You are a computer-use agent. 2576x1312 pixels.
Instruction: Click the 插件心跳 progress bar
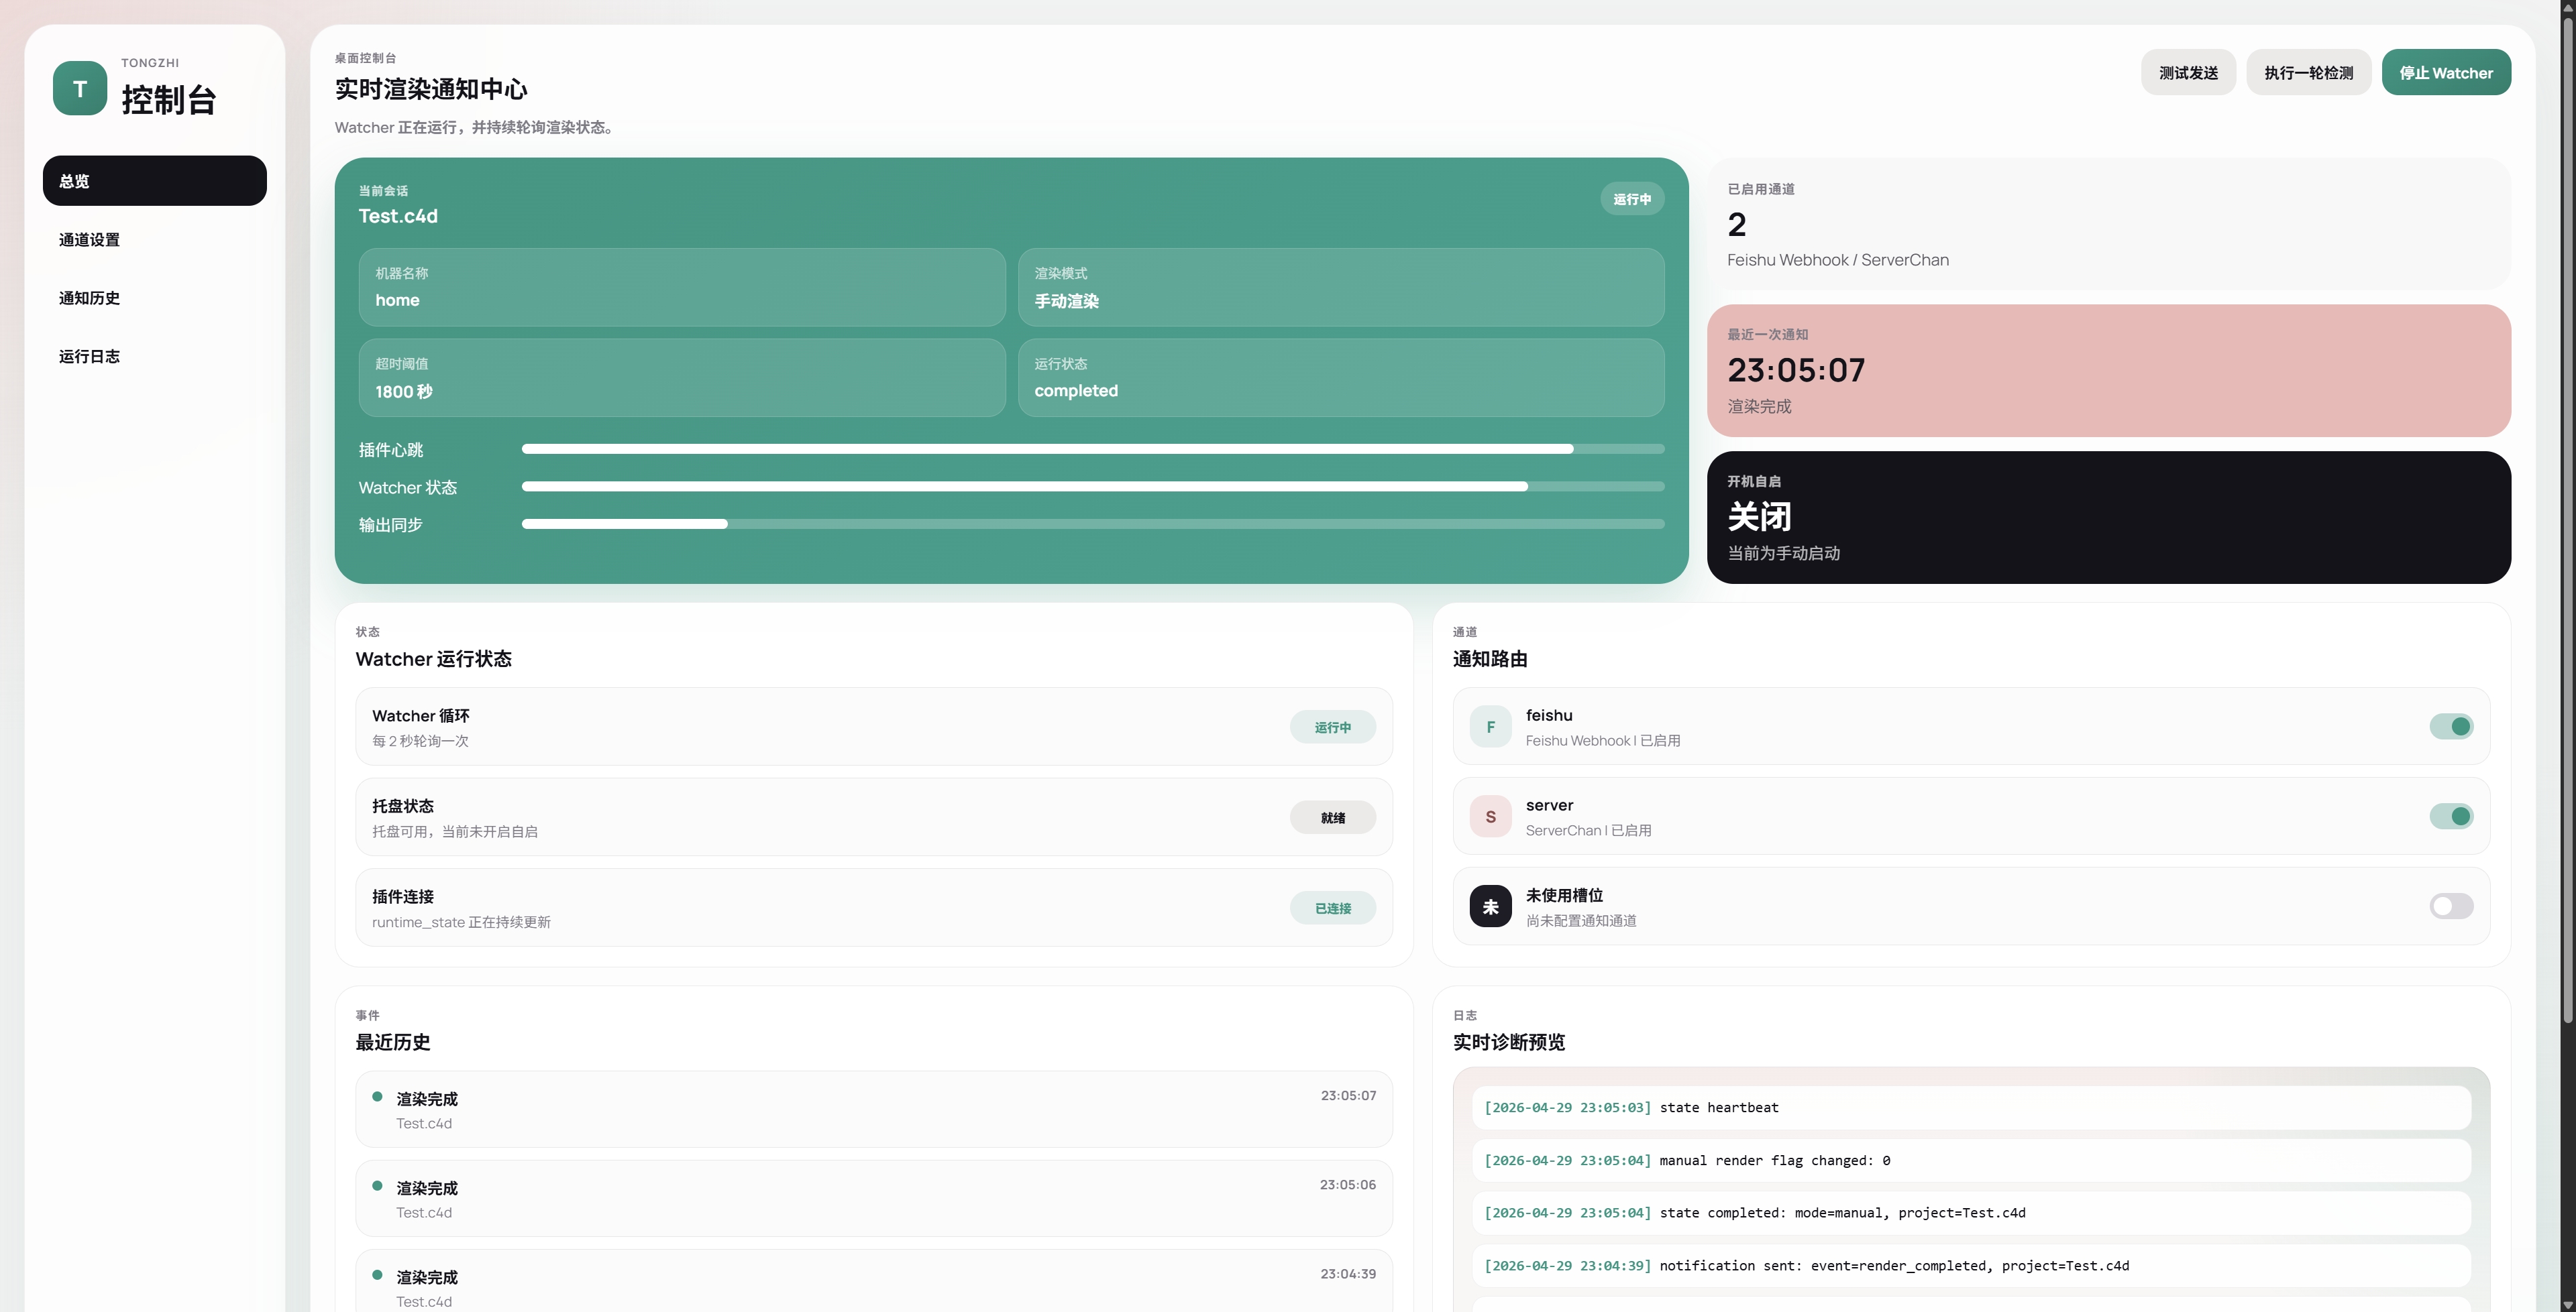pos(1093,450)
